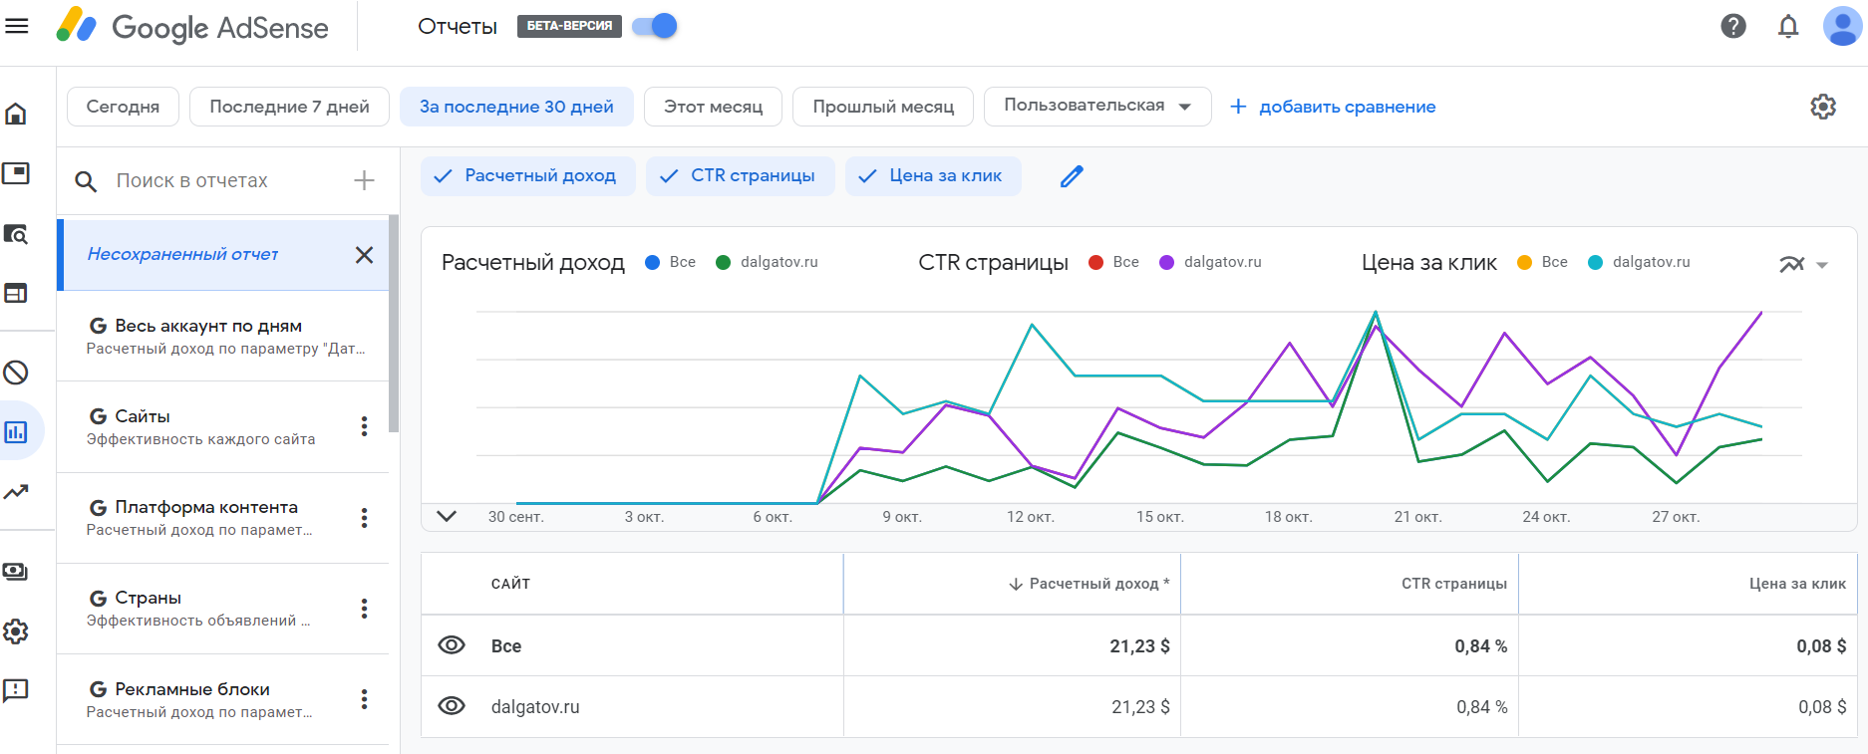The width and height of the screenshot is (1868, 754).
Task: Go to Home in the sidebar
Action: coord(16,114)
